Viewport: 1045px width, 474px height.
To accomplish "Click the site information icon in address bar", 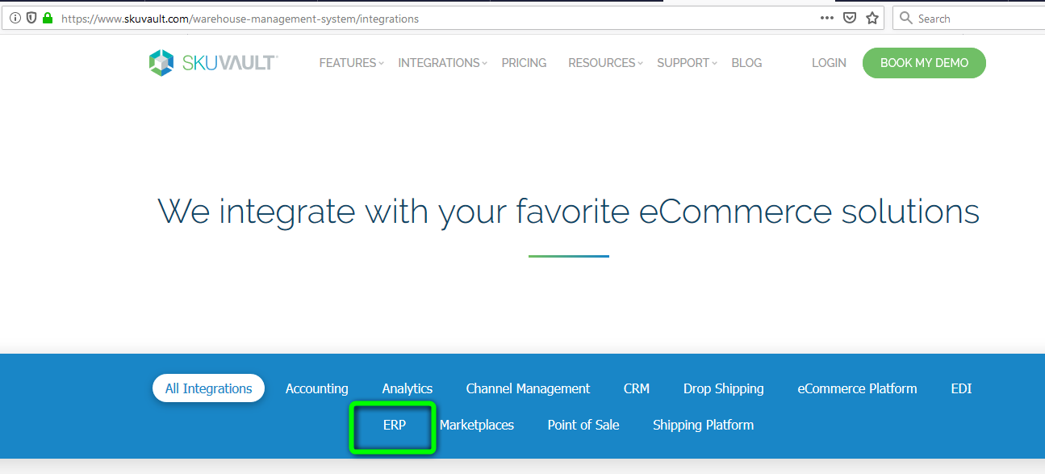I will click(15, 18).
